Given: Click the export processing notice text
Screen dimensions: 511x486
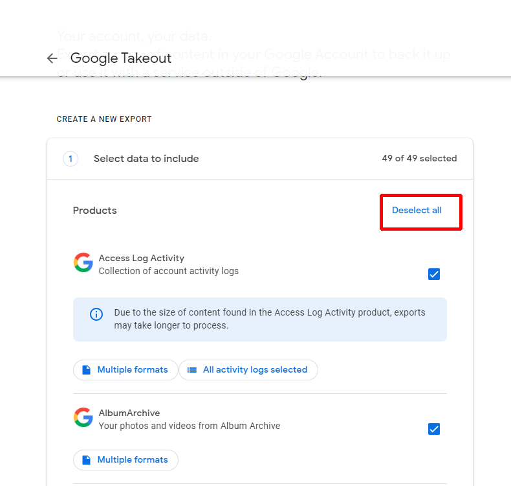Looking at the screenshot, I should point(270,319).
